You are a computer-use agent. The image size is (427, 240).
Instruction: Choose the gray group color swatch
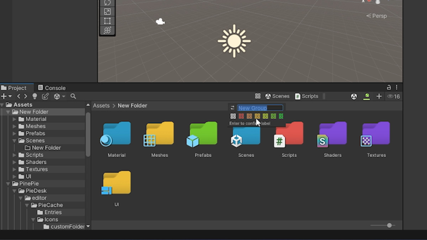(x=233, y=116)
